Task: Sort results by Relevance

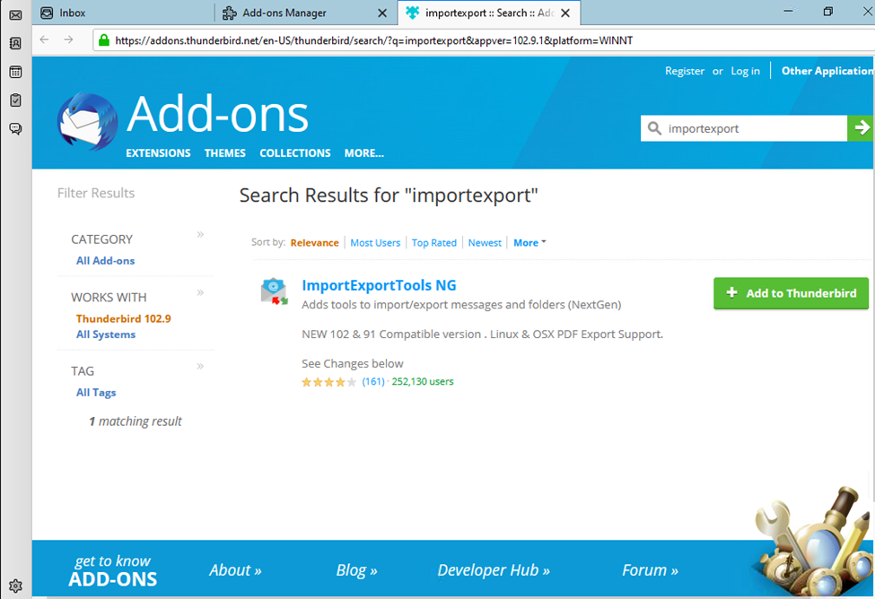Action: pyautogui.click(x=314, y=243)
